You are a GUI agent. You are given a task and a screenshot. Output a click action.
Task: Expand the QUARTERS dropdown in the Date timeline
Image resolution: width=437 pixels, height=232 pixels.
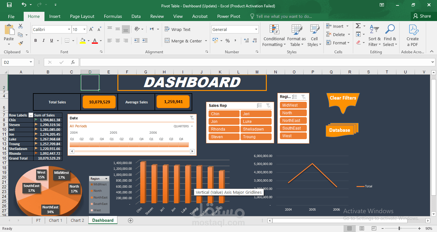(x=183, y=126)
